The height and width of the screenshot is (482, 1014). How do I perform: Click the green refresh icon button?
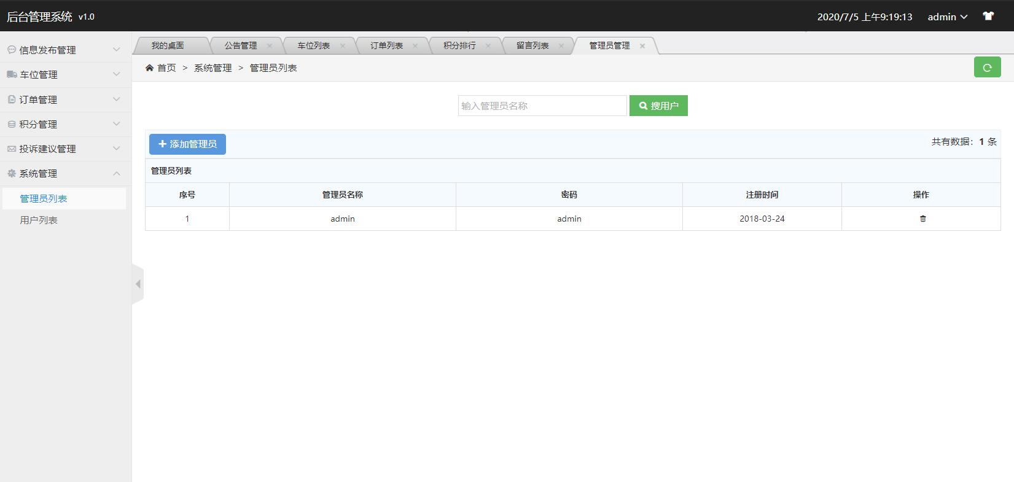pos(987,68)
